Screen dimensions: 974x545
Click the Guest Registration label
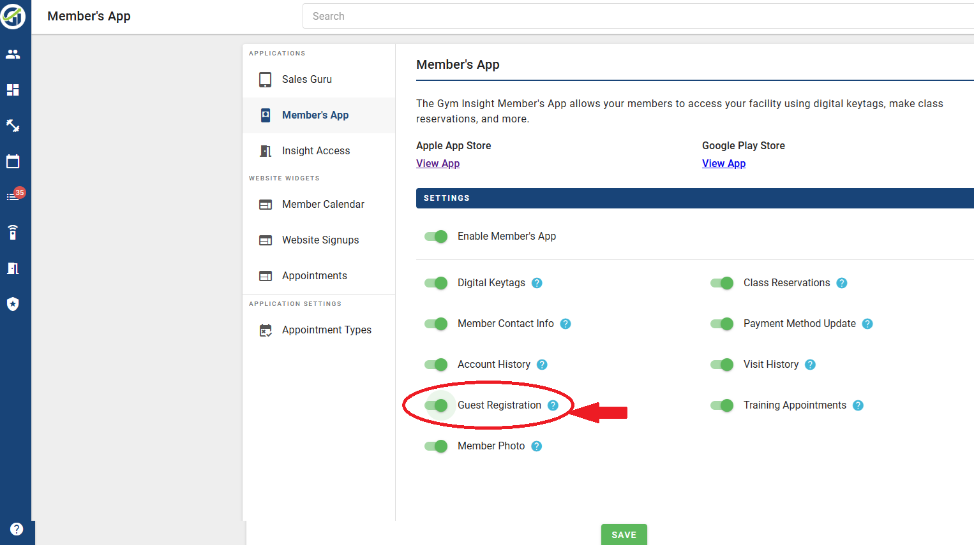(x=499, y=405)
